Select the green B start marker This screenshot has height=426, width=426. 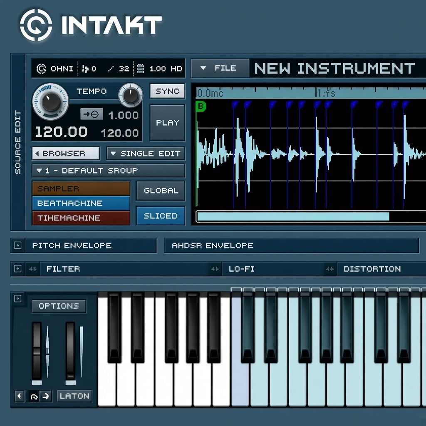click(x=201, y=106)
